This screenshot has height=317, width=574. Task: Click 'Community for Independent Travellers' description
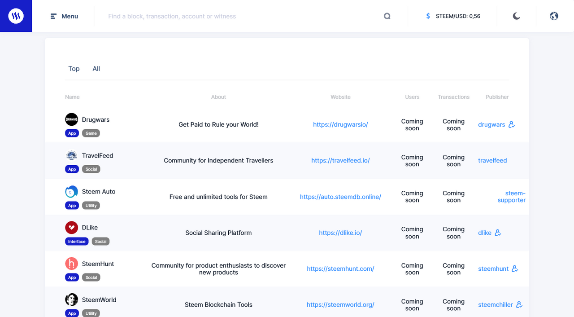(218, 161)
